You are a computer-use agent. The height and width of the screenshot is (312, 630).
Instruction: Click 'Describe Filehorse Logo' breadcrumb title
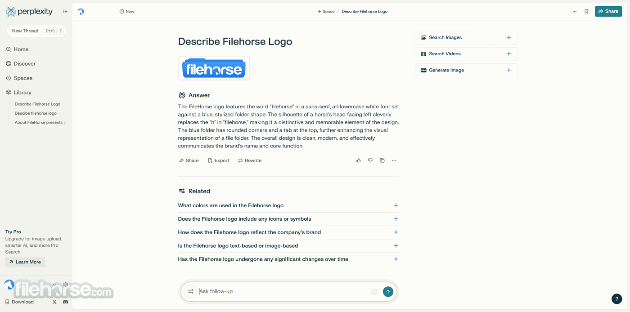[x=364, y=12]
